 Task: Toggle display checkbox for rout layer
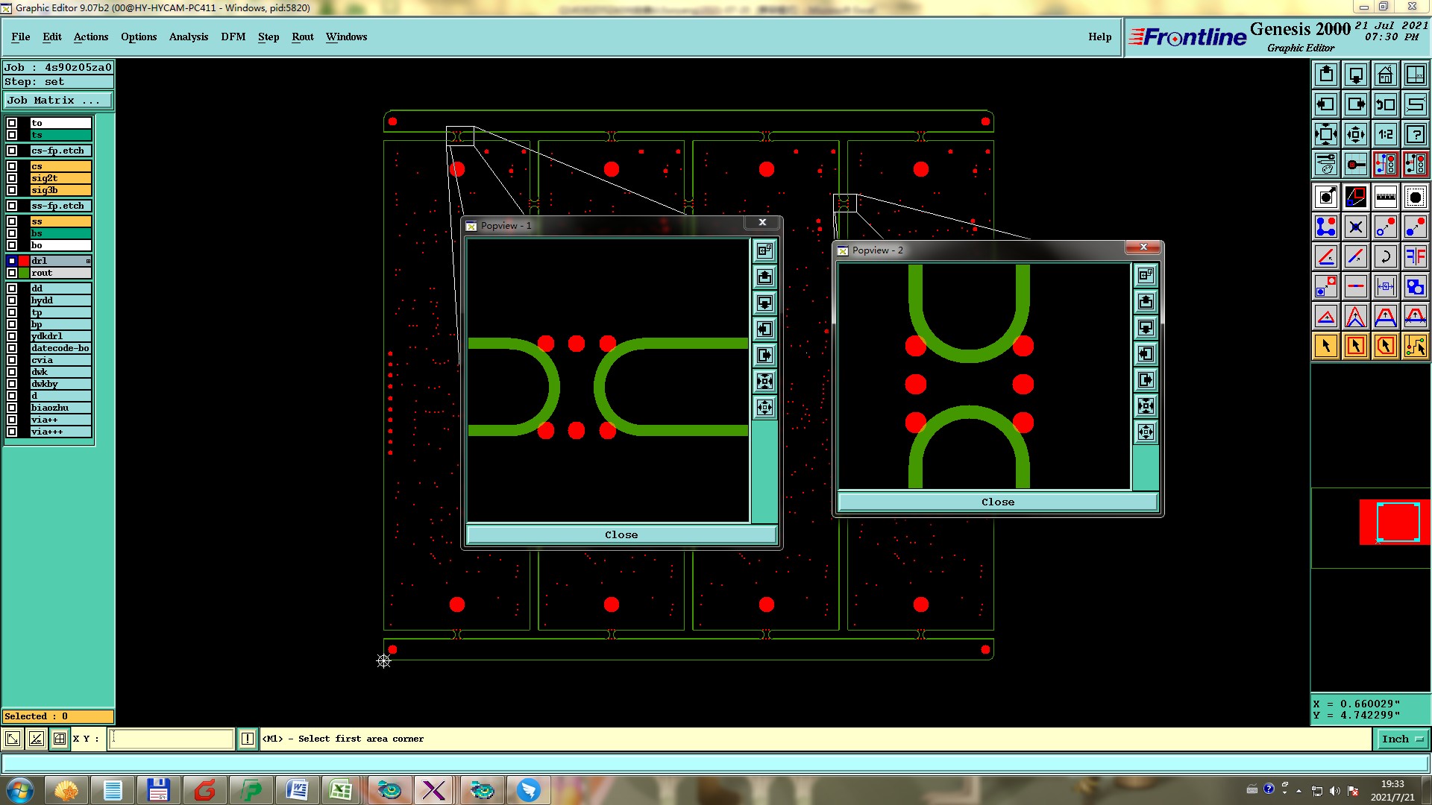pos(12,273)
